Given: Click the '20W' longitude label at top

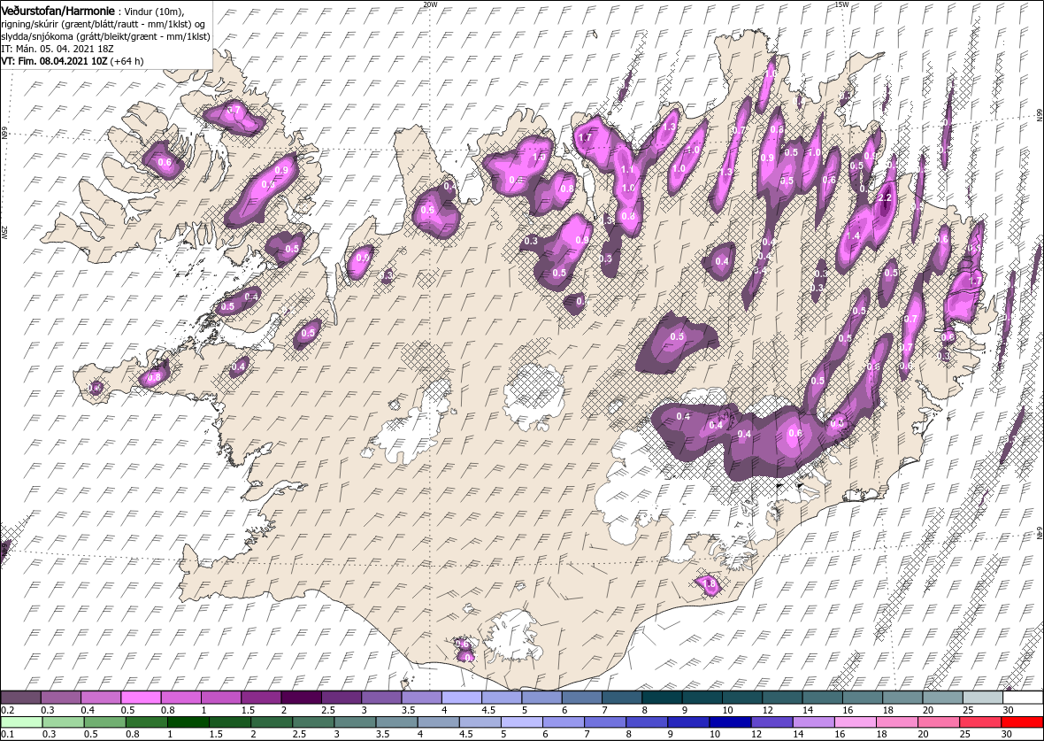Looking at the screenshot, I should [430, 4].
